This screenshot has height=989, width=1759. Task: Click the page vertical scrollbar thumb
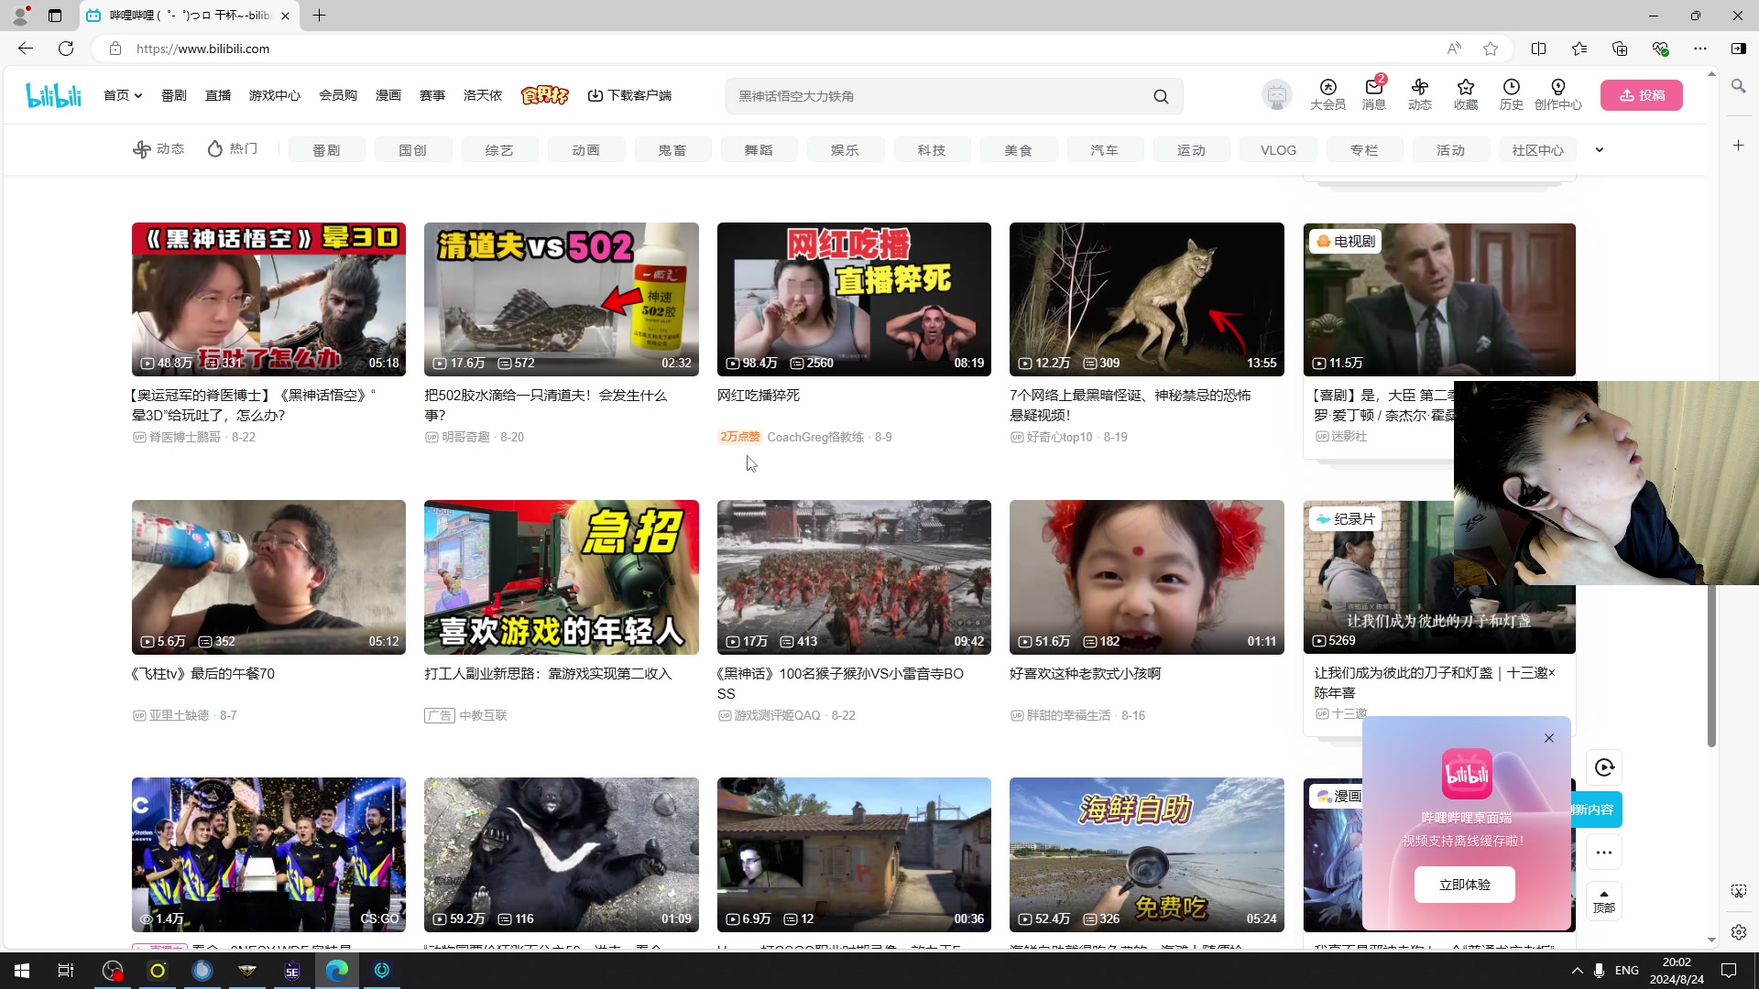point(1711,666)
